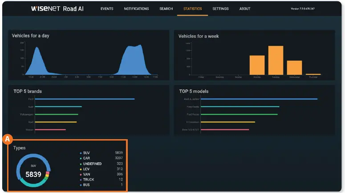345x193 pixels.
Task: Open the ABOUT tab
Action: point(245,9)
